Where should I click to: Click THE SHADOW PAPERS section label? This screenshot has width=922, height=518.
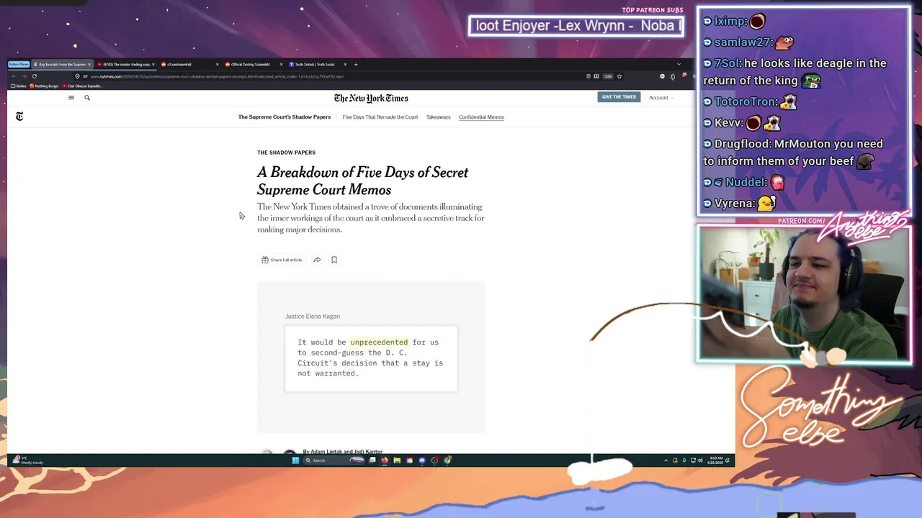click(286, 153)
